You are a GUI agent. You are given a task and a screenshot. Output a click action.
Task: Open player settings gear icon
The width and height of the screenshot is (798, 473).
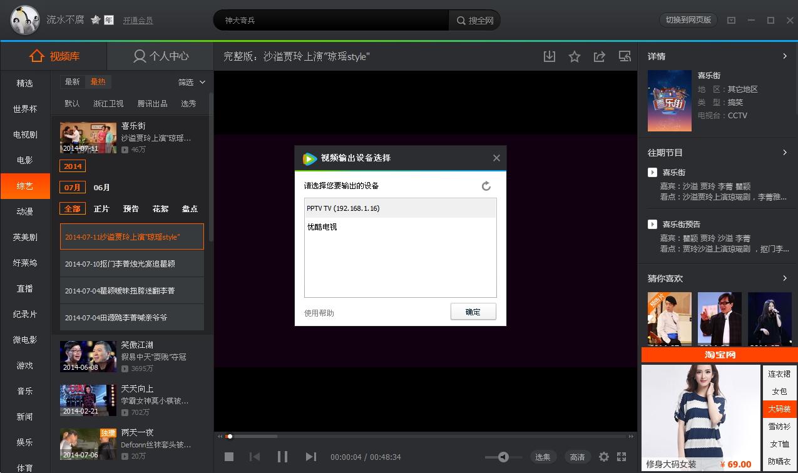(x=604, y=457)
